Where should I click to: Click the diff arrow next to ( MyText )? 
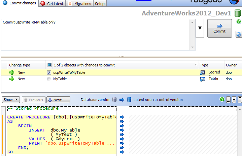(122, 135)
